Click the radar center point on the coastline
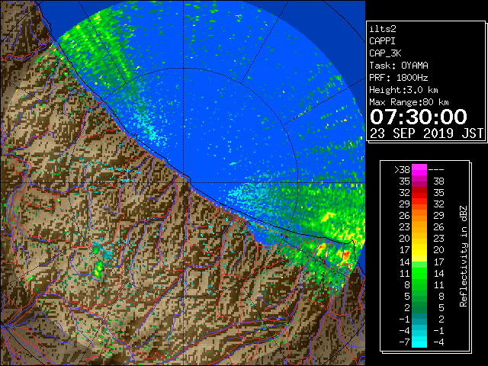Image resolution: width=488 pixels, height=366 pixels. click(184, 182)
